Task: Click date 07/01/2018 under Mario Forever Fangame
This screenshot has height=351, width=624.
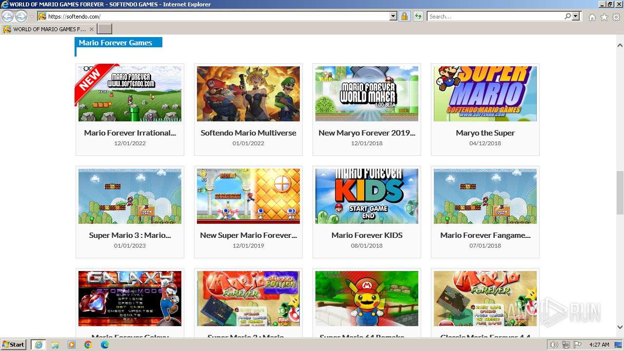Action: tap(485, 246)
